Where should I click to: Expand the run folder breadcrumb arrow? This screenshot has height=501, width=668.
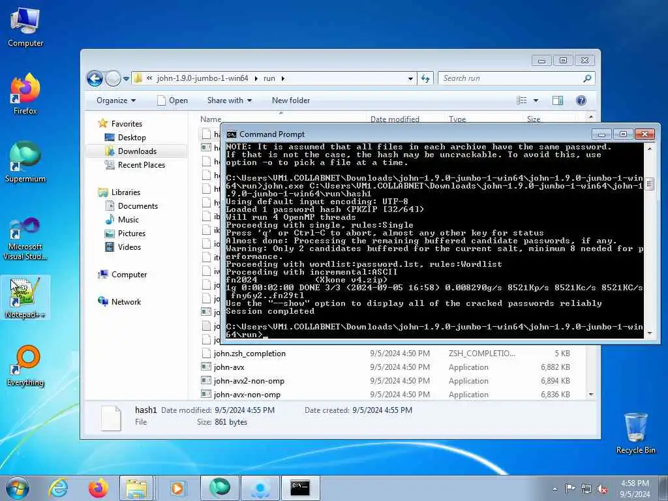tap(283, 78)
